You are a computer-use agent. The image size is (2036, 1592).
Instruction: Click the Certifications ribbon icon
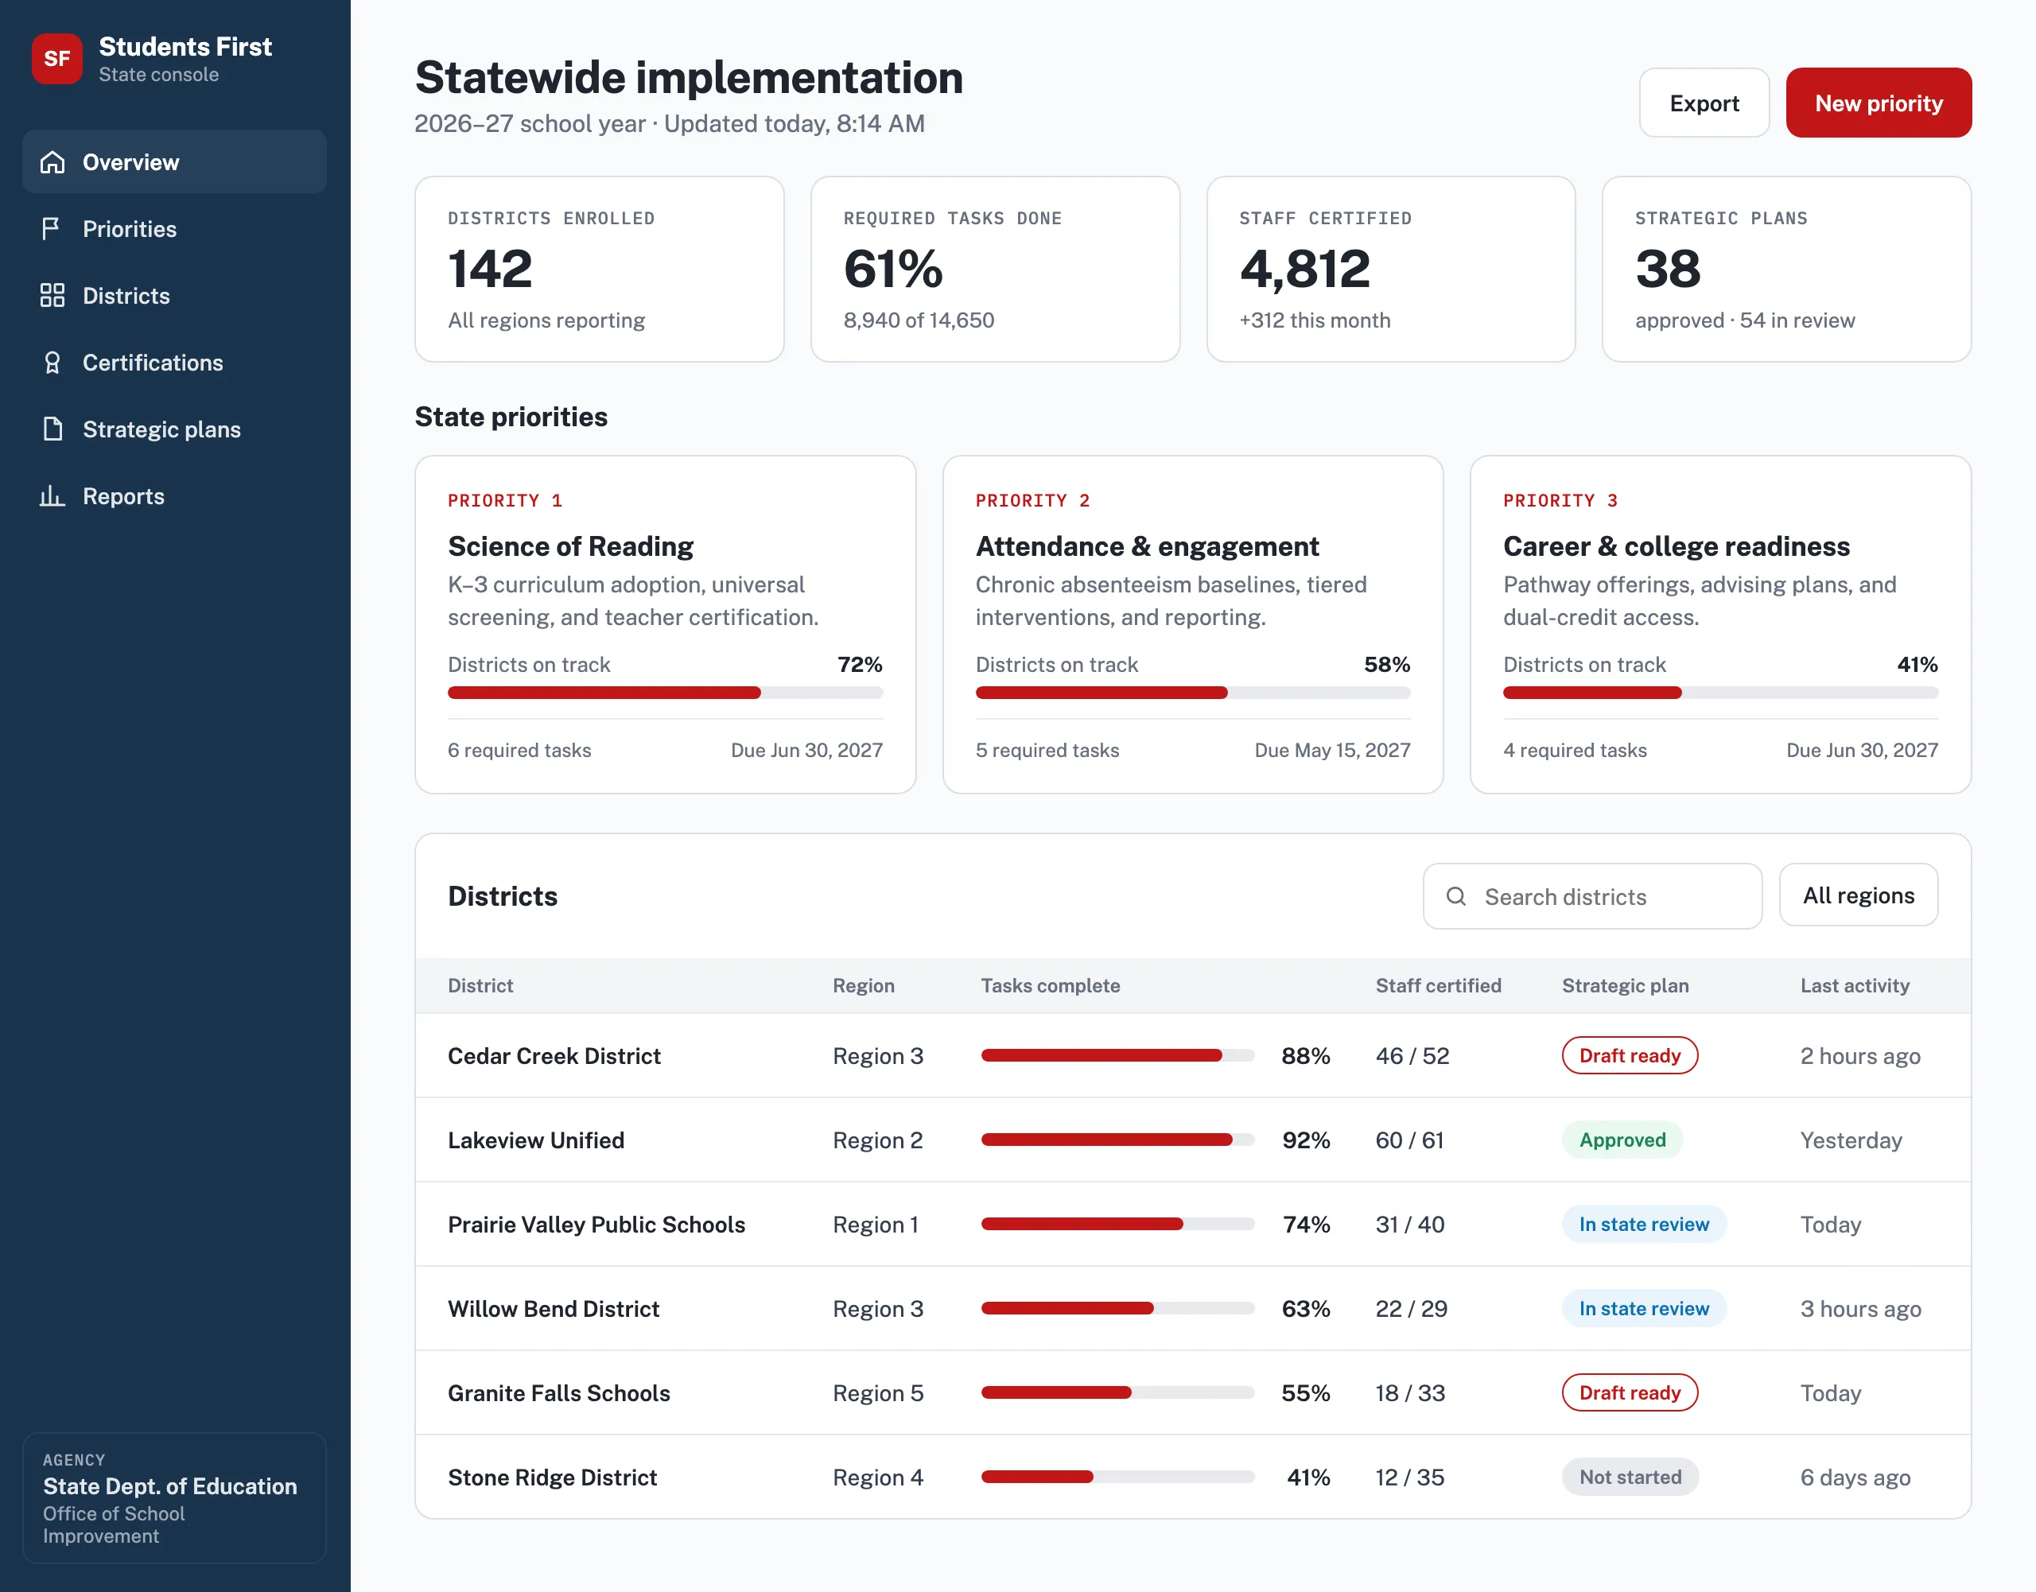[52, 363]
